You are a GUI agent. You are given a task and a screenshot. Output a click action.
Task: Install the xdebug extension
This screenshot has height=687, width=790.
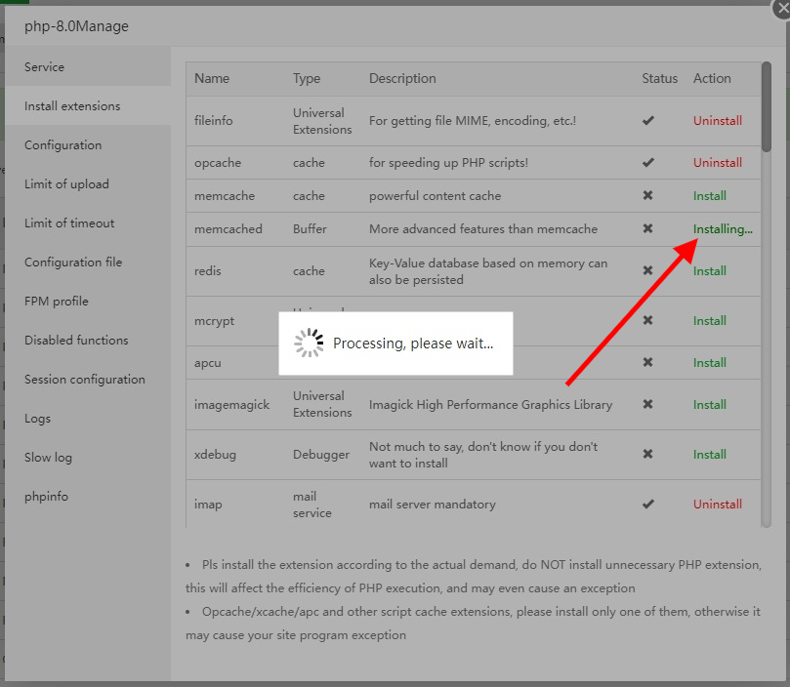pyautogui.click(x=710, y=455)
